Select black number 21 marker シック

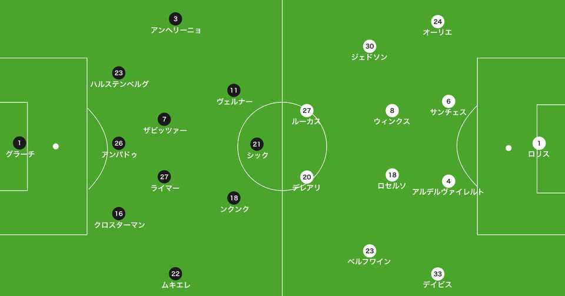click(x=257, y=144)
